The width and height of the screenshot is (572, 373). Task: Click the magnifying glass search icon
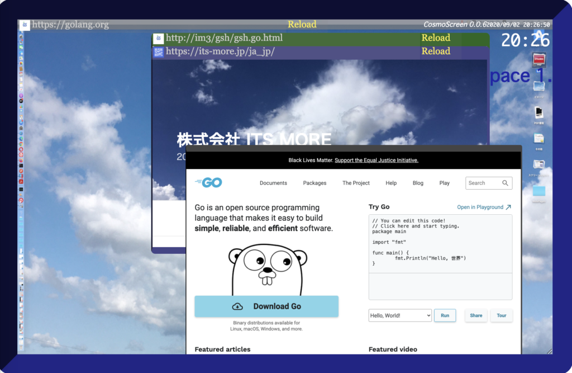pos(505,183)
